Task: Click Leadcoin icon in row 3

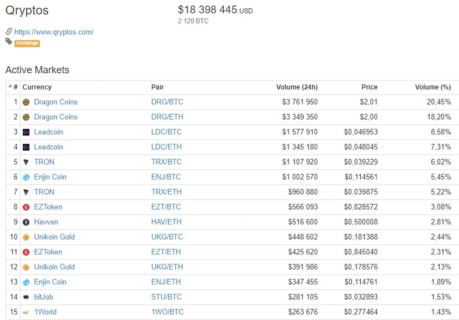Action: click(26, 132)
